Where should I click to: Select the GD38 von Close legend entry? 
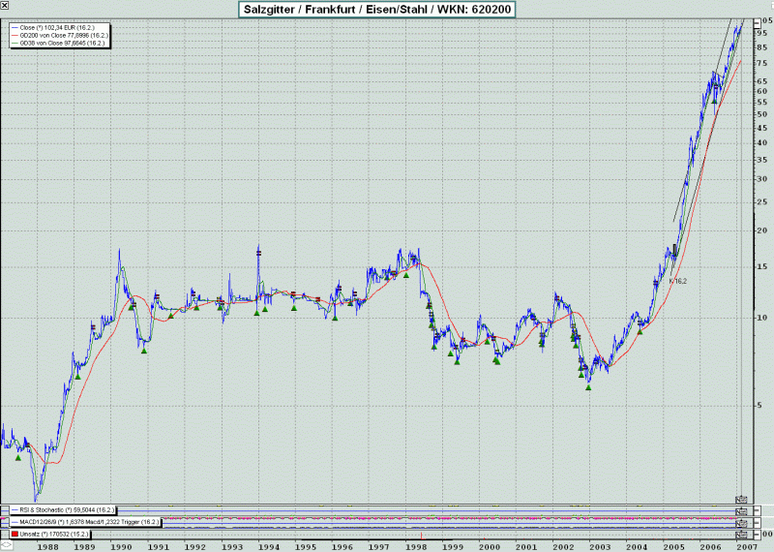[x=59, y=45]
